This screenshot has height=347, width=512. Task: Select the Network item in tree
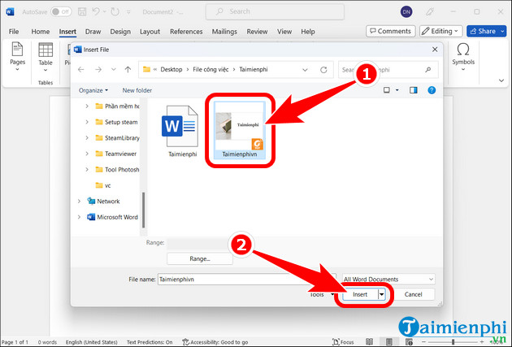point(104,201)
